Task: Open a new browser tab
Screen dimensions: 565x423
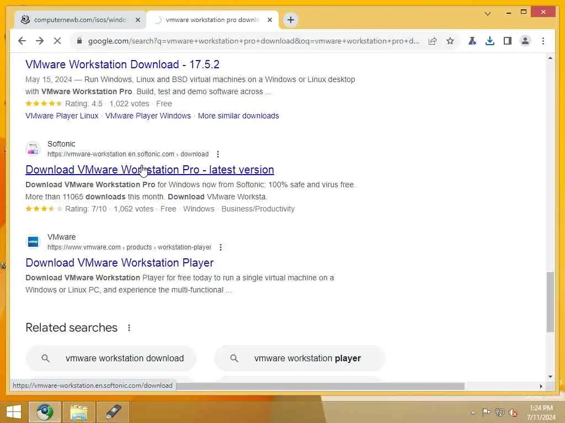Action: [291, 20]
